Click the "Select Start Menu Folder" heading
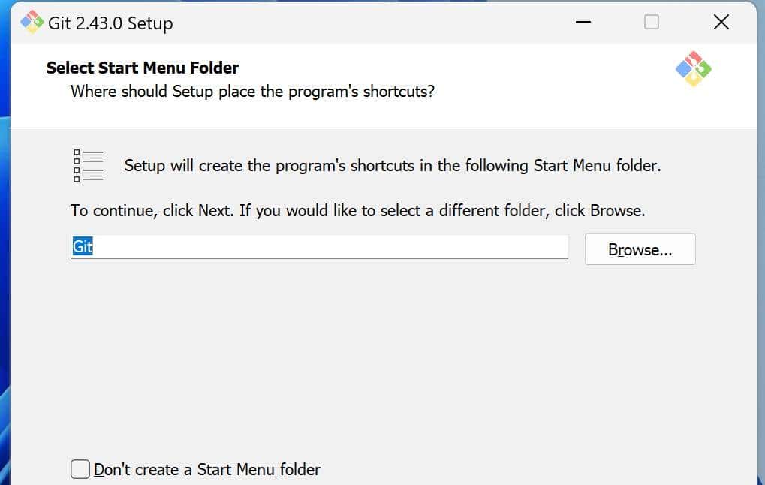765x485 pixels. pyautogui.click(x=143, y=68)
